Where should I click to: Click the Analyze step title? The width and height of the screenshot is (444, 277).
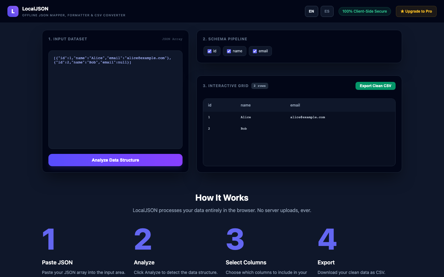pos(144,263)
